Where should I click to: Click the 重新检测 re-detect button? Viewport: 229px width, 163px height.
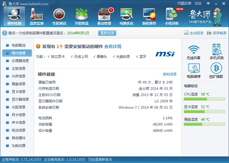click(107, 33)
